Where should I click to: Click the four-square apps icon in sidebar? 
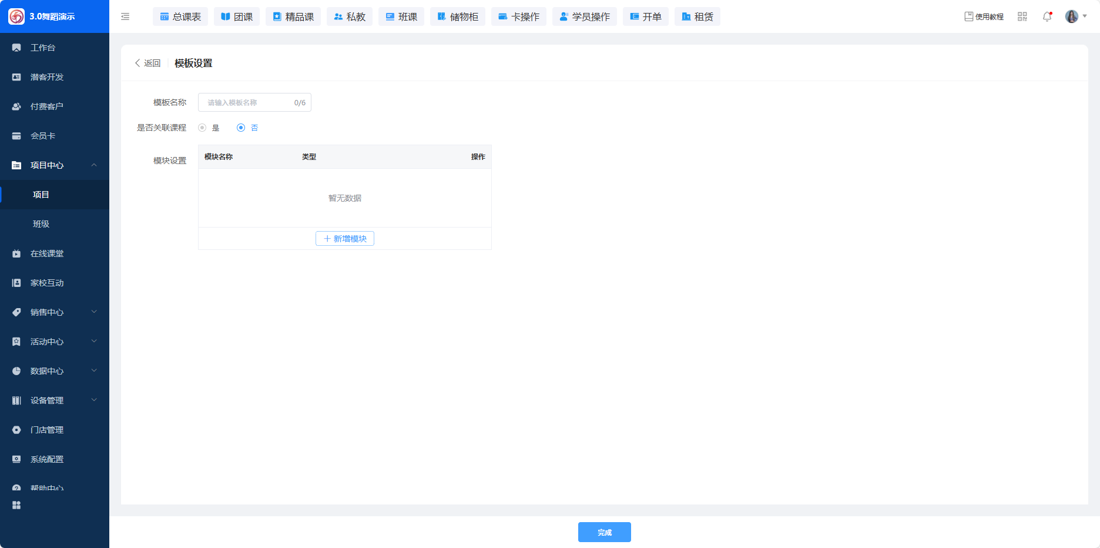[16, 505]
